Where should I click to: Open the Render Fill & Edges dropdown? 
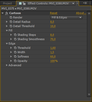tap(66, 17)
